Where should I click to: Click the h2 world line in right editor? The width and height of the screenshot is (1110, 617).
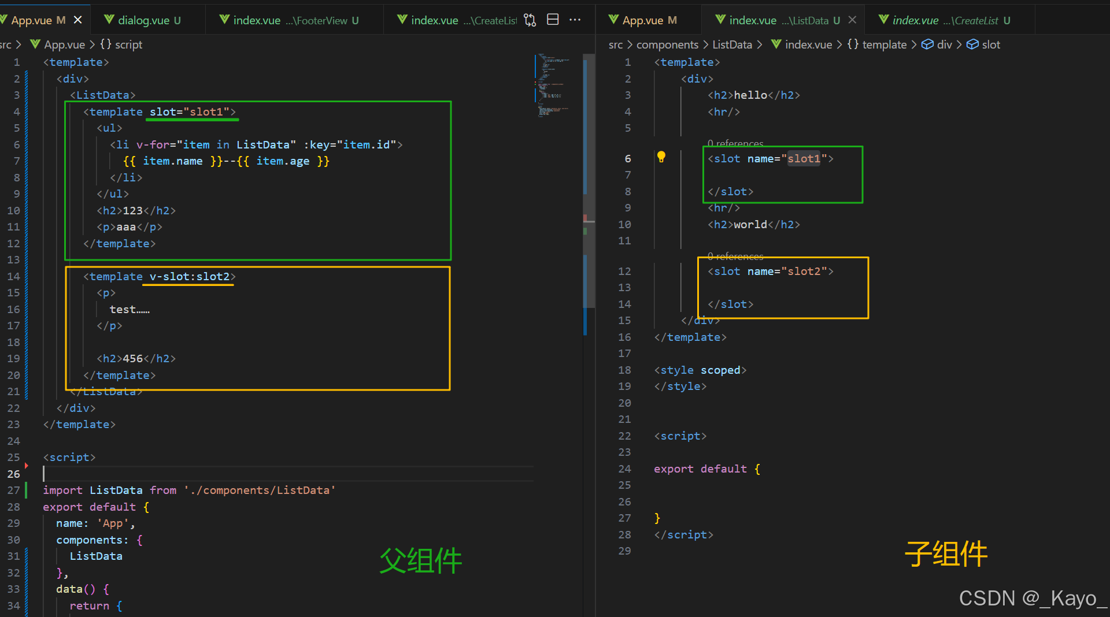click(x=754, y=224)
